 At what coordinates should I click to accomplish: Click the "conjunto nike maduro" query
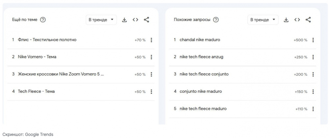pos(201,91)
